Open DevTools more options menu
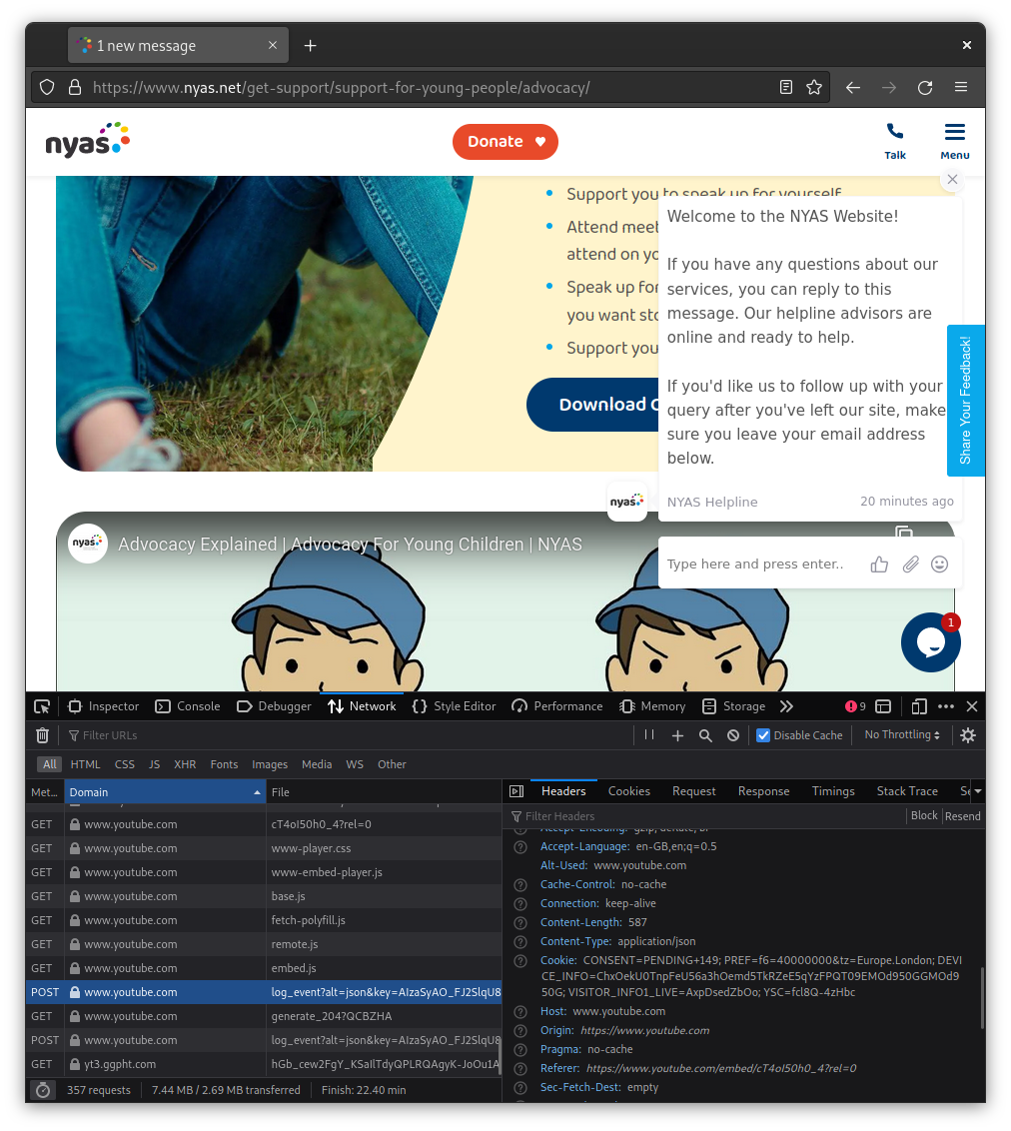Viewport: 1011px width, 1131px height. (946, 706)
